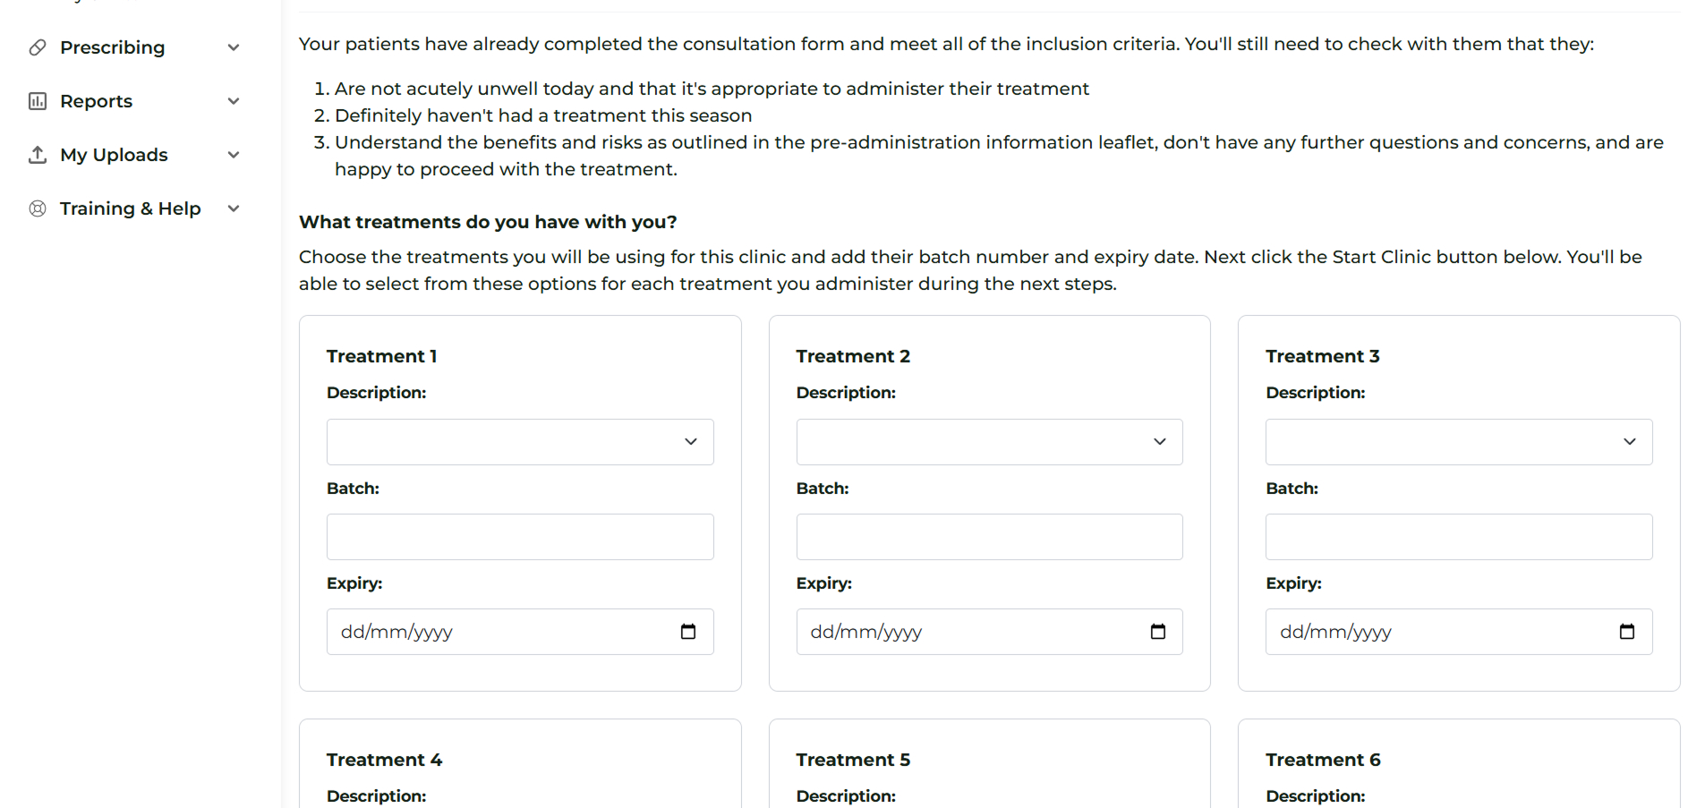This screenshot has height=808, width=1688.
Task: Expand the Reports menu chevron
Action: click(x=234, y=101)
